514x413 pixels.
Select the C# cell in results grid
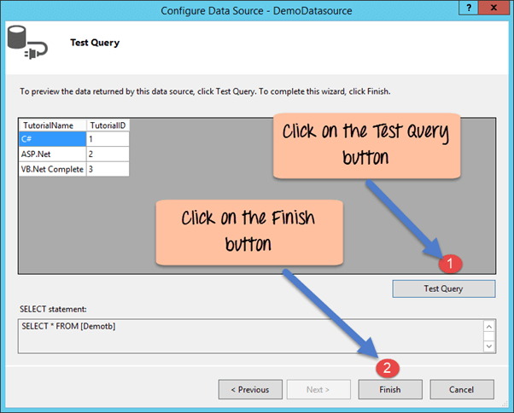coord(51,138)
